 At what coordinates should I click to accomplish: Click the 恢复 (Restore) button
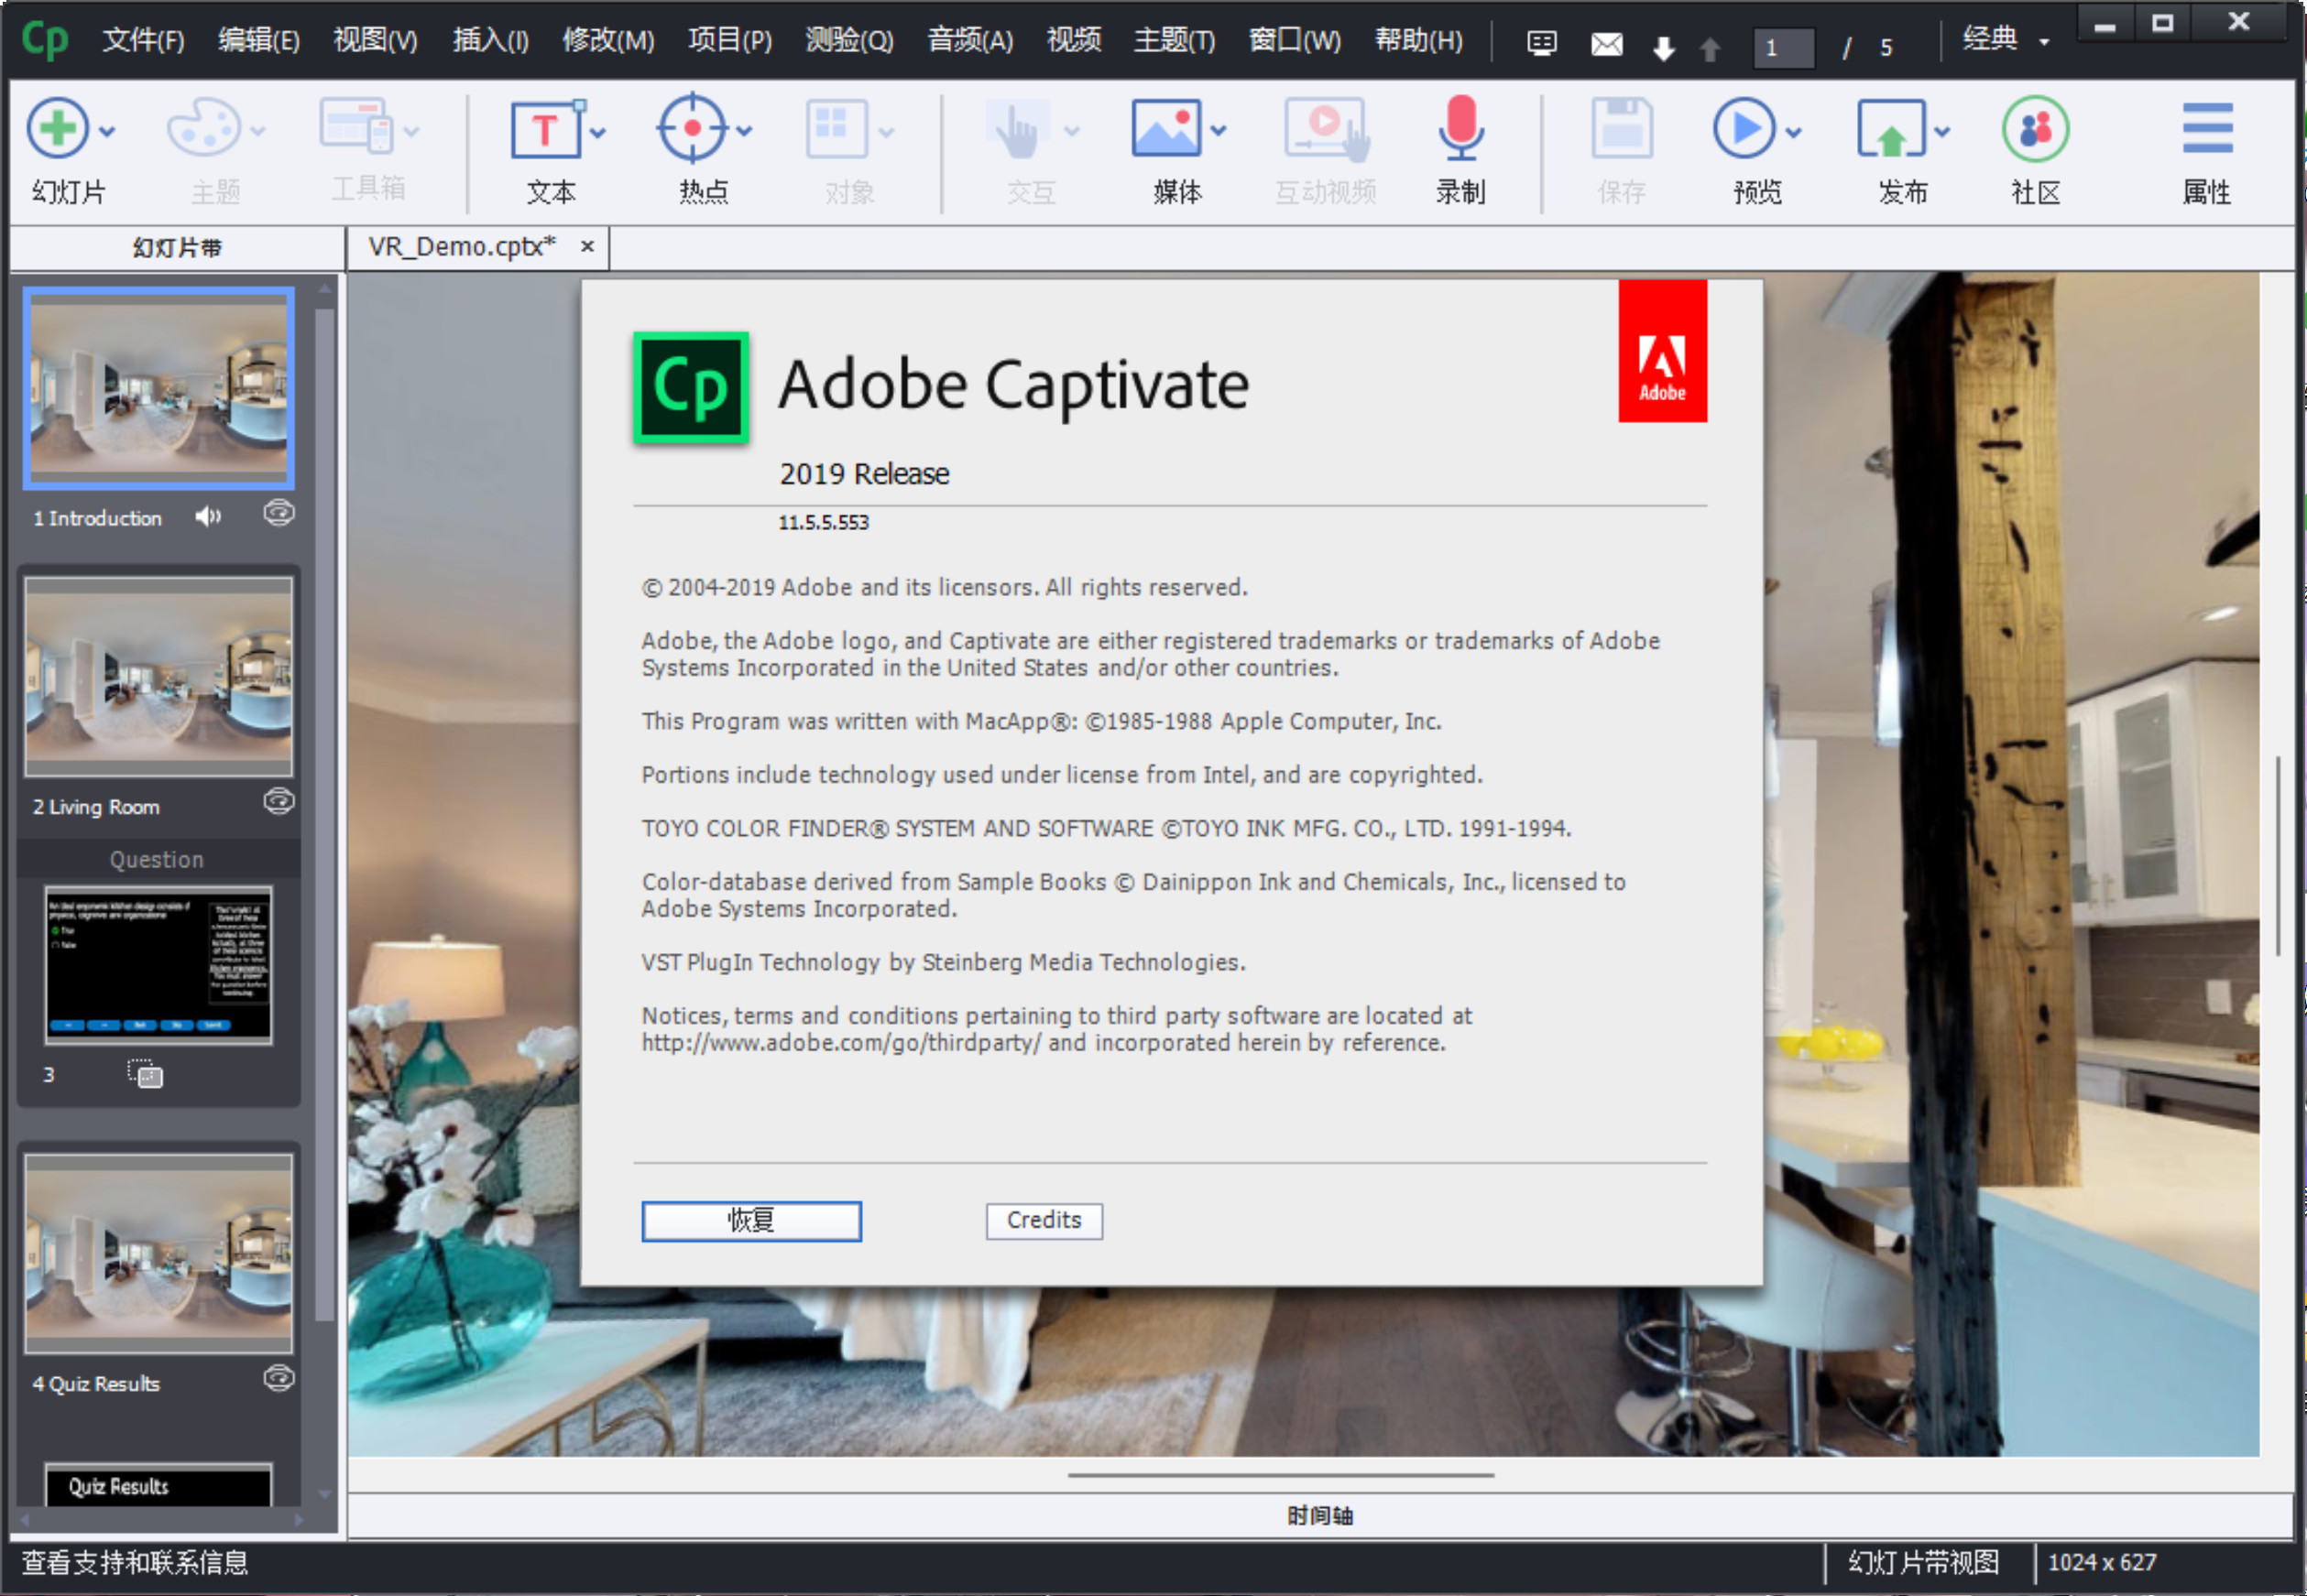[752, 1221]
